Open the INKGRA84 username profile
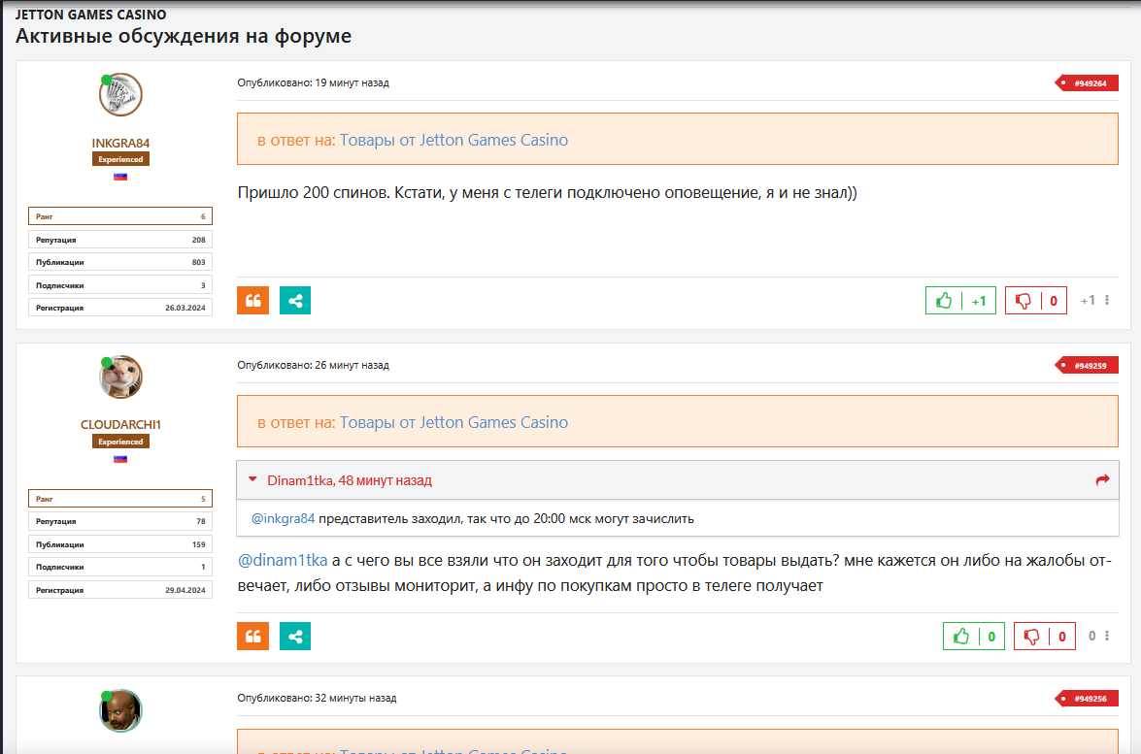 [120, 143]
